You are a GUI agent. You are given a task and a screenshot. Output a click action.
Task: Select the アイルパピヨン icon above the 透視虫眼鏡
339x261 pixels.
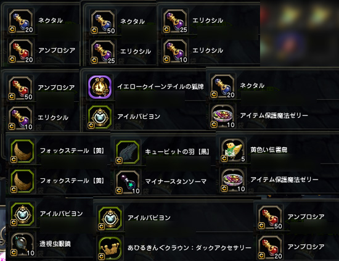pyautogui.click(x=22, y=214)
